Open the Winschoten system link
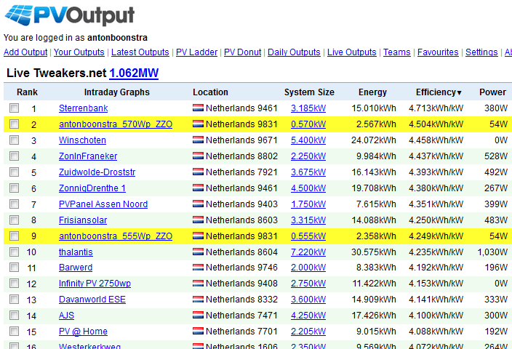Screen dimensions: 512x349 tap(82, 140)
